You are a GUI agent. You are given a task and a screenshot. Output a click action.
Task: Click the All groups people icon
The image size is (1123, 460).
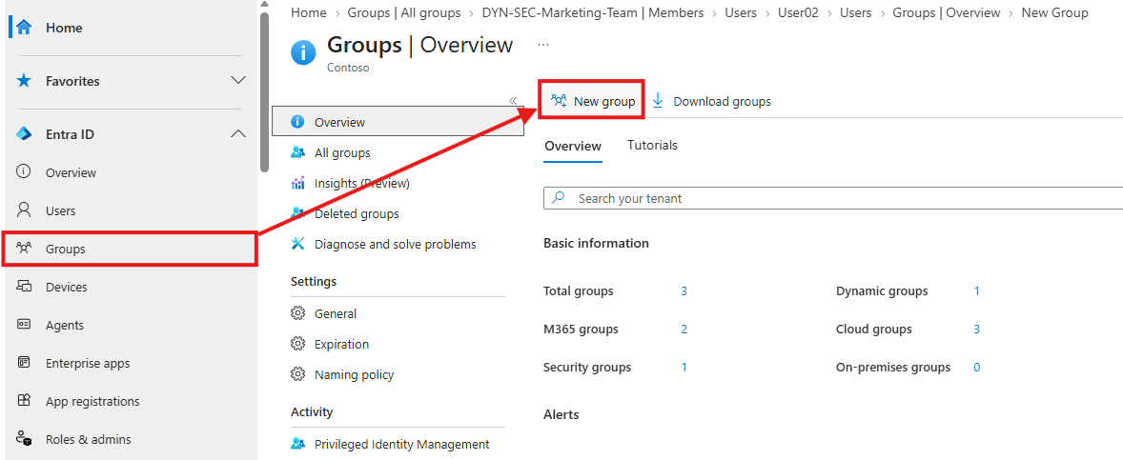[298, 152]
